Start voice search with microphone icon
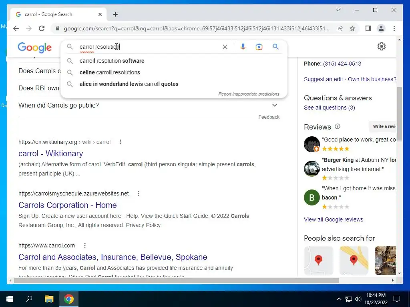This screenshot has height=307, width=410. (243, 47)
